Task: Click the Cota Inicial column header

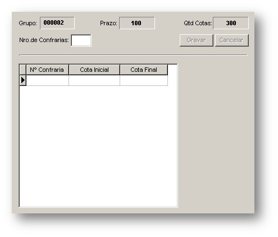Action: (94, 70)
